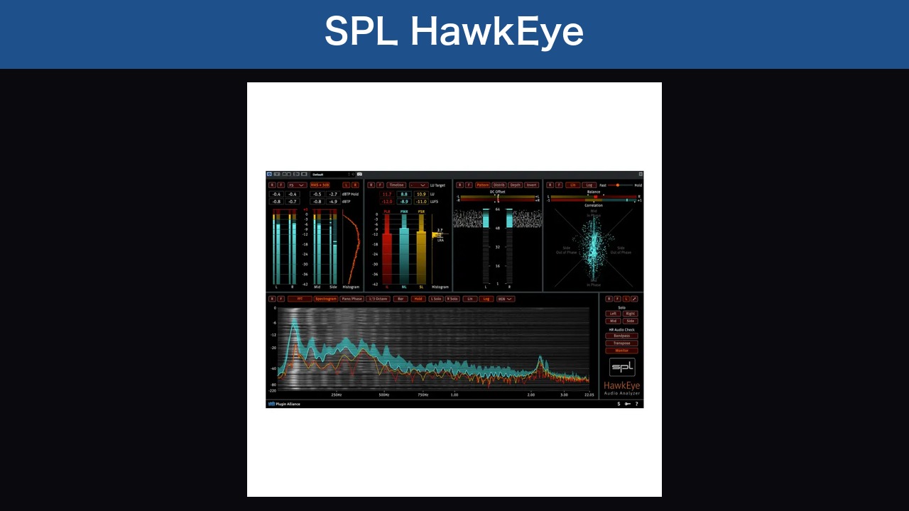Click the Bandpass button

click(621, 336)
